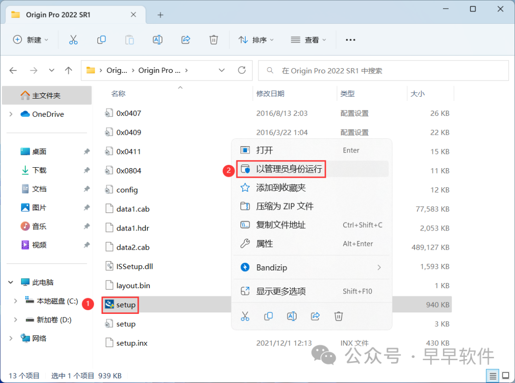515x383 pixels.
Task: Click the delete icon in context menu
Action: click(x=339, y=316)
